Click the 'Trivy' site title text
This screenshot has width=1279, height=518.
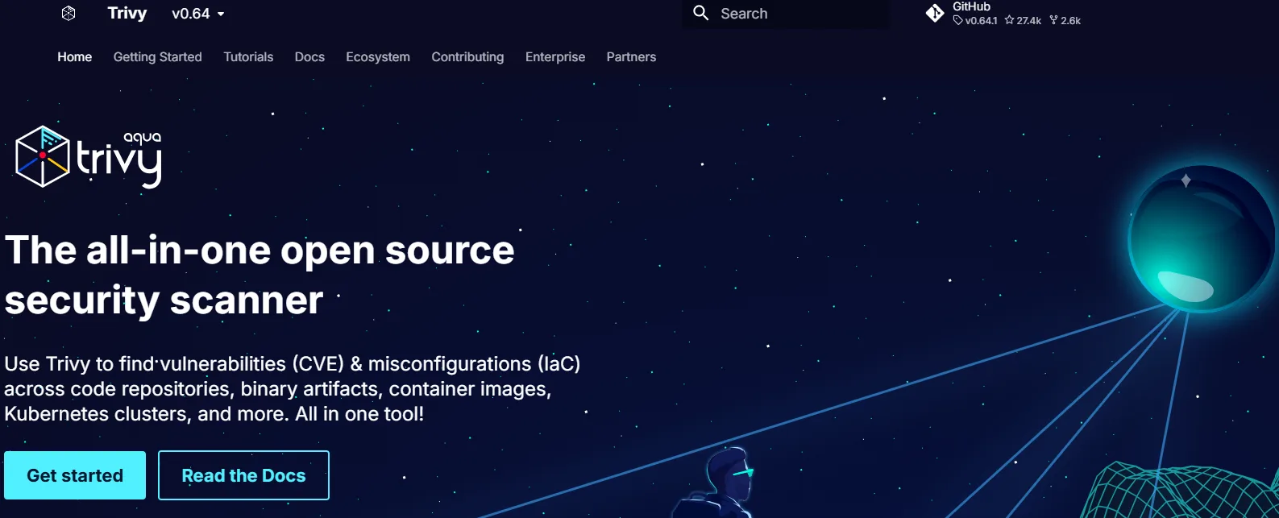(127, 13)
